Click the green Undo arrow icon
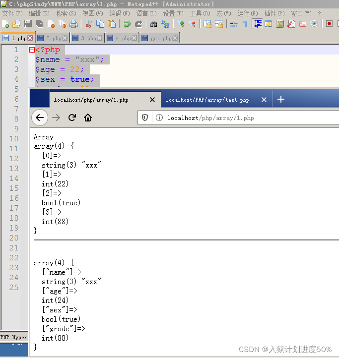 tap(127, 24)
